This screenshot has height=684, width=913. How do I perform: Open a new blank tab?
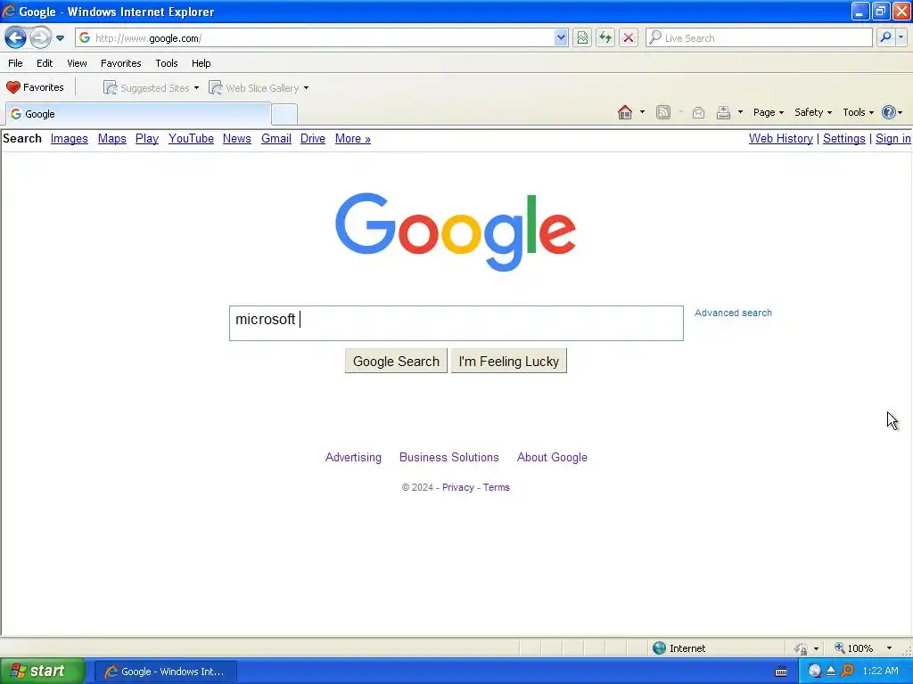284,114
